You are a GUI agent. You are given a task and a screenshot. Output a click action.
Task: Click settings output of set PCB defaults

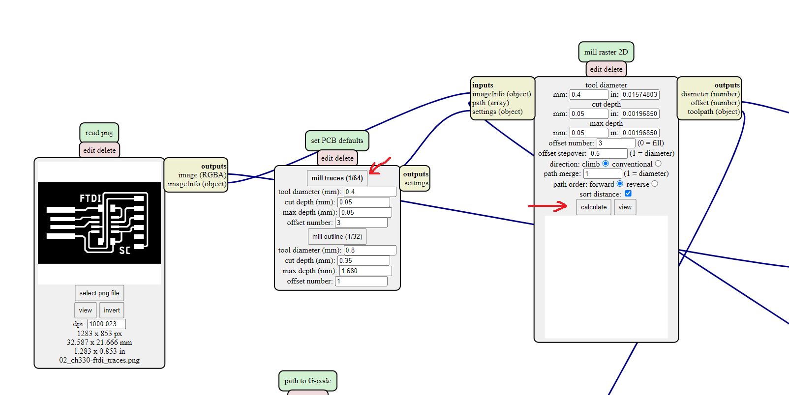pos(416,183)
